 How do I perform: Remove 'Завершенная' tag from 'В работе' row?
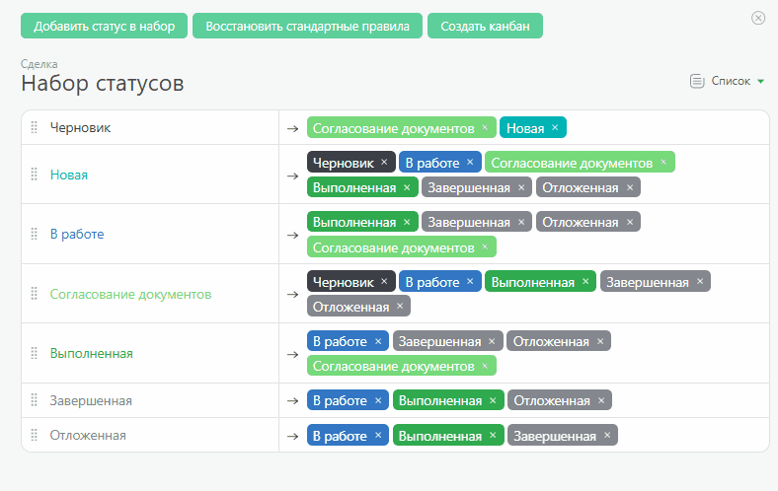[x=521, y=222]
